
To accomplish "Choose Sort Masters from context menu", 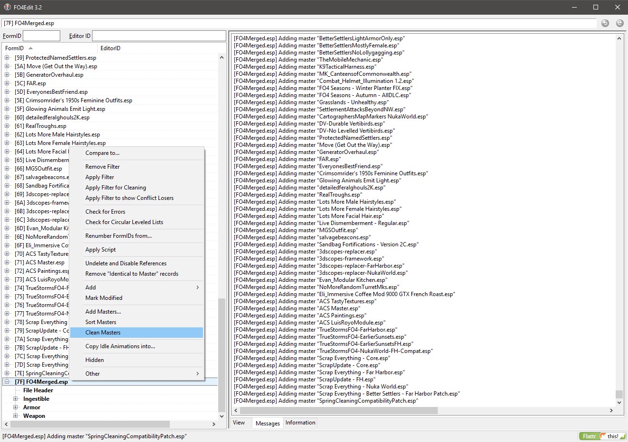I will click(x=137, y=322).
